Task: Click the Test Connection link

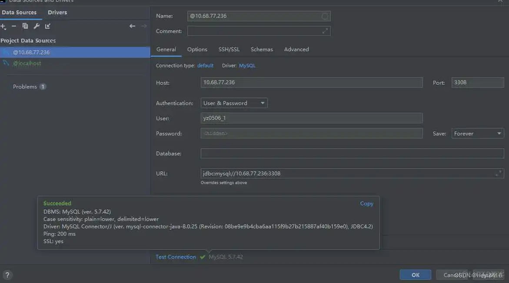Action: (x=176, y=257)
